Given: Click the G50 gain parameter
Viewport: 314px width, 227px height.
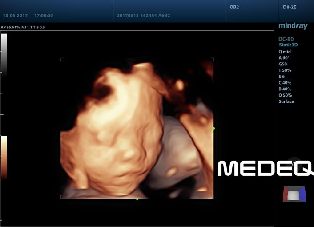Looking at the screenshot, I should coord(282,64).
